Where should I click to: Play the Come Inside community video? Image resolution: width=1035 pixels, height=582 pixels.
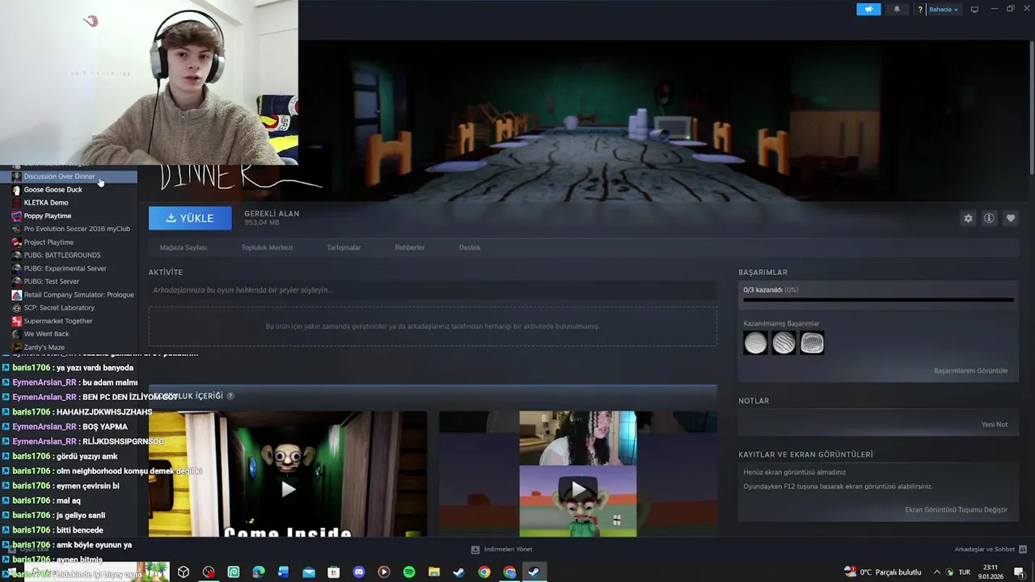pyautogui.click(x=288, y=488)
